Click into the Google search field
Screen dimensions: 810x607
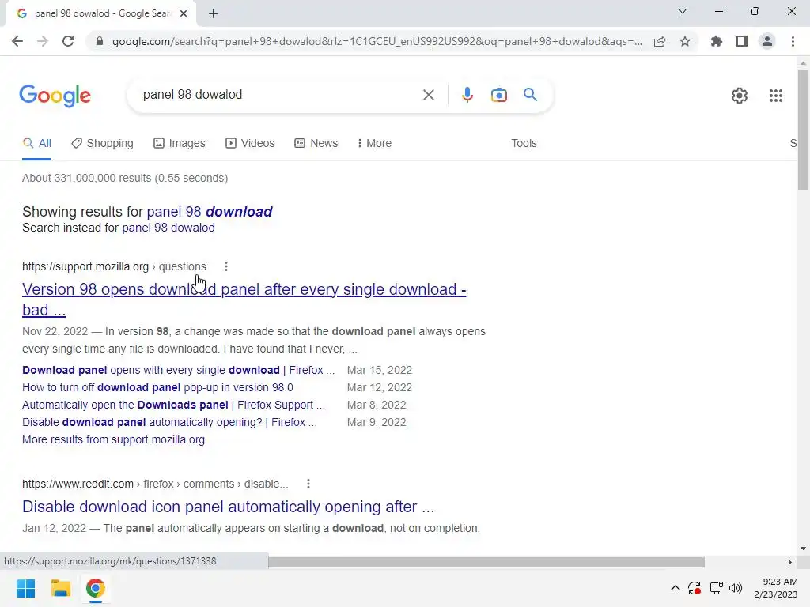tap(279, 95)
